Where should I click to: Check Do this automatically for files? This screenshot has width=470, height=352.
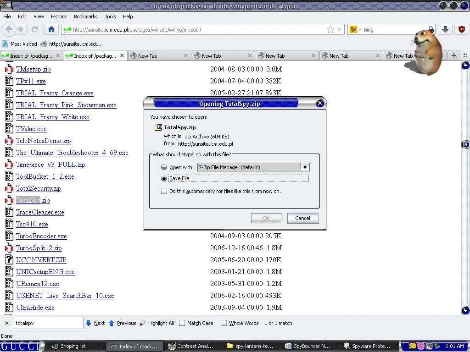164,191
